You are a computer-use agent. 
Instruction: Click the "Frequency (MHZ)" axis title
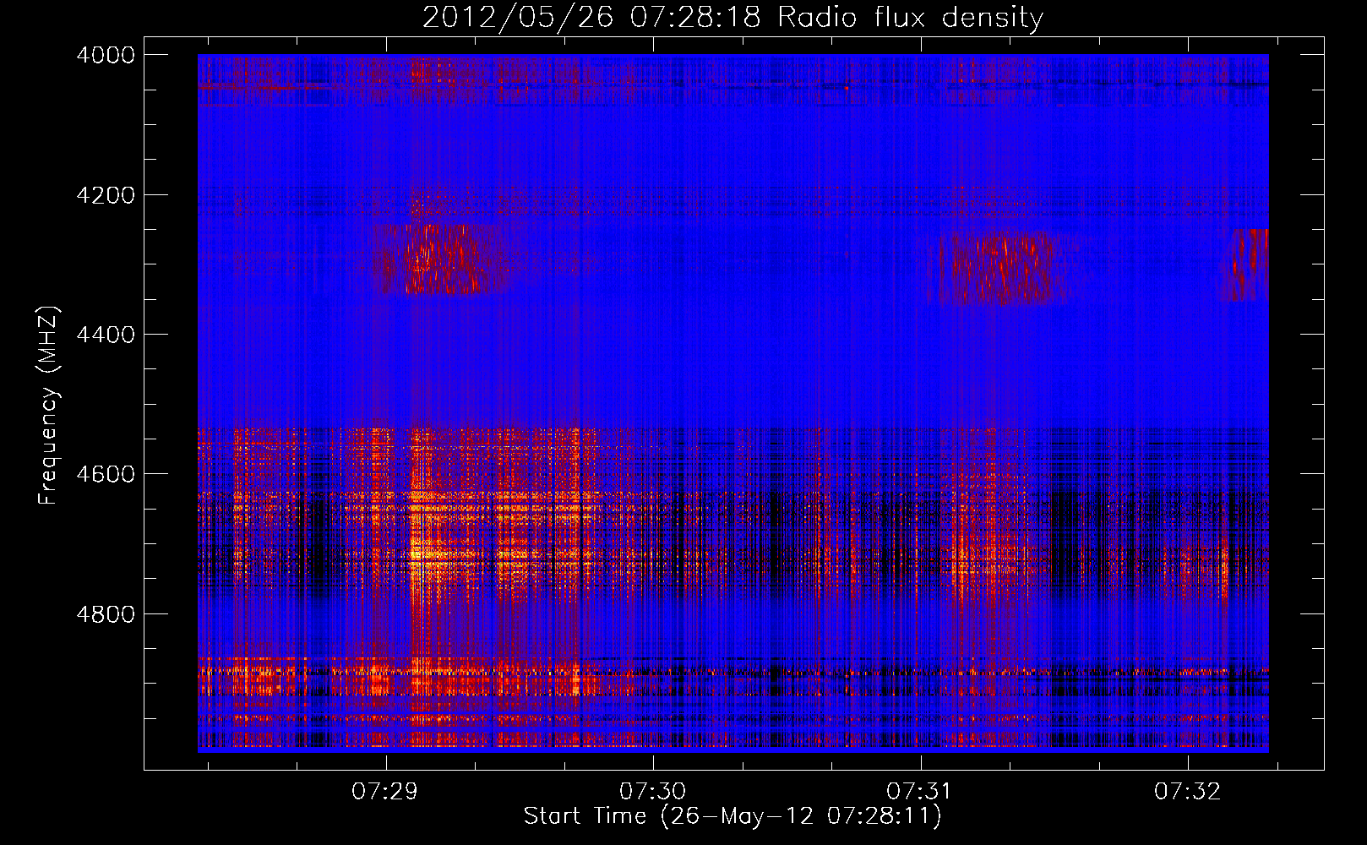click(x=49, y=406)
